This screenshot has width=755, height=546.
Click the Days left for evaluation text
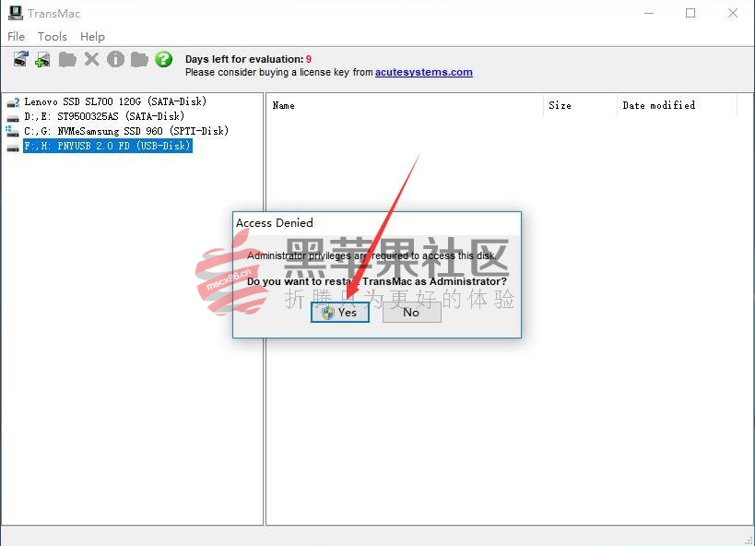(x=249, y=59)
